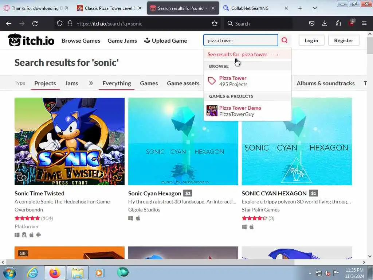Click Upload Game link
Image resolution: width=373 pixels, height=280 pixels.
point(166,41)
